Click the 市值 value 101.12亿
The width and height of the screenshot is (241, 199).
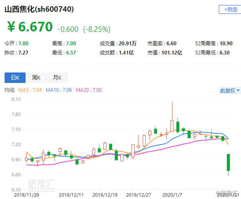[x=172, y=53]
